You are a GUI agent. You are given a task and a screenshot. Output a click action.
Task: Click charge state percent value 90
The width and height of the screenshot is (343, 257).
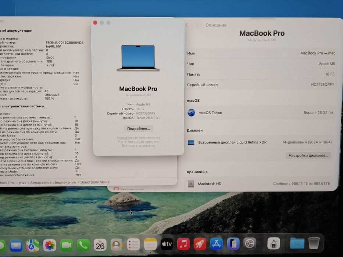click(x=75, y=84)
